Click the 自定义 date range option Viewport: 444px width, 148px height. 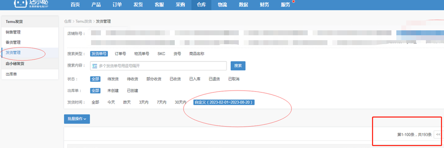224,102
